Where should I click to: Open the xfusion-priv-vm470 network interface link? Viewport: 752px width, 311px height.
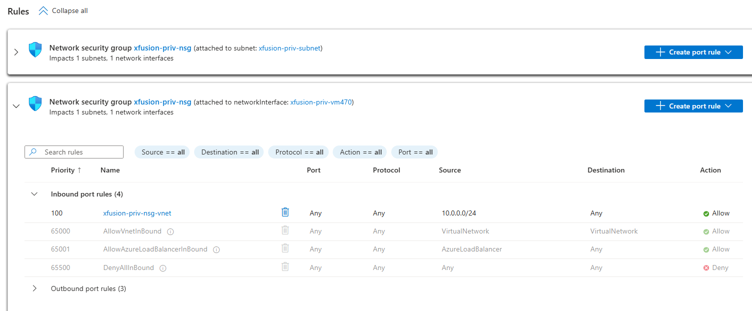321,102
